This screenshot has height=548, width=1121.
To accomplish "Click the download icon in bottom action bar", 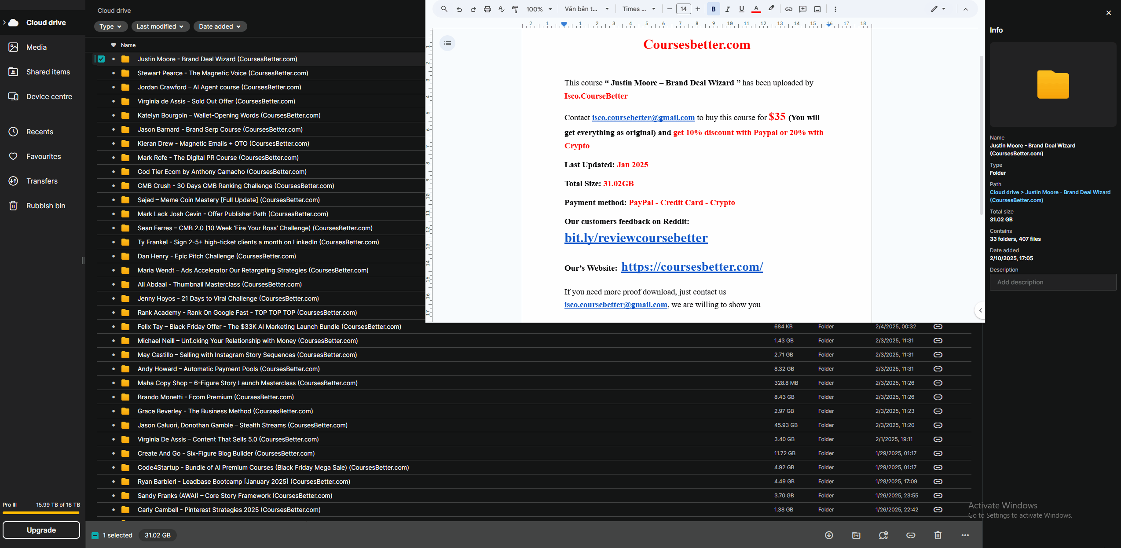I will pyautogui.click(x=829, y=535).
